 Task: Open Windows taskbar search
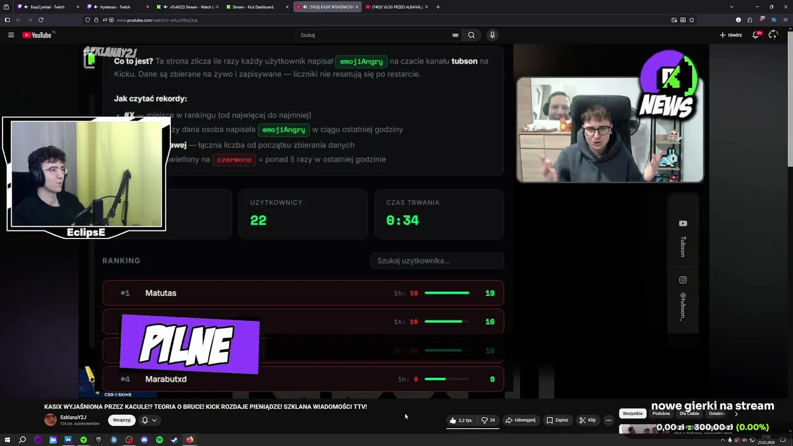[22, 440]
